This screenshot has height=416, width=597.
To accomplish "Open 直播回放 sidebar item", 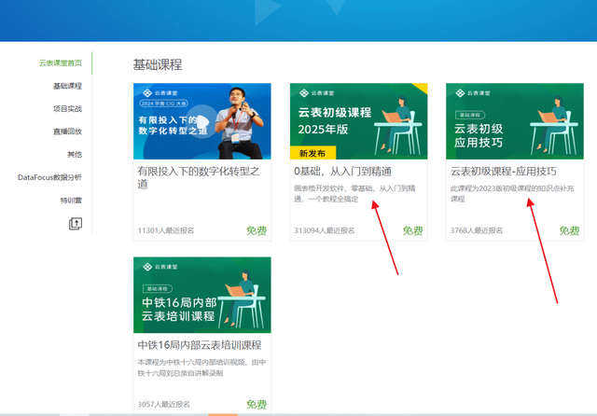I will pyautogui.click(x=67, y=132).
